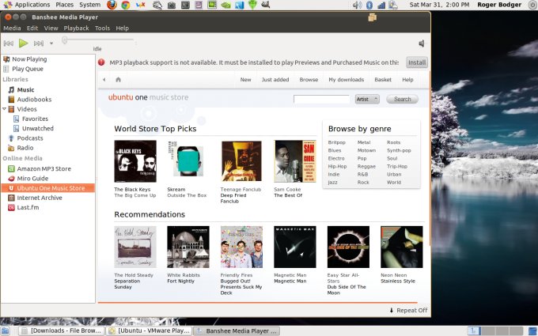Select the Audiobooks library
Image resolution: width=538 pixels, height=336 pixels.
[34, 99]
